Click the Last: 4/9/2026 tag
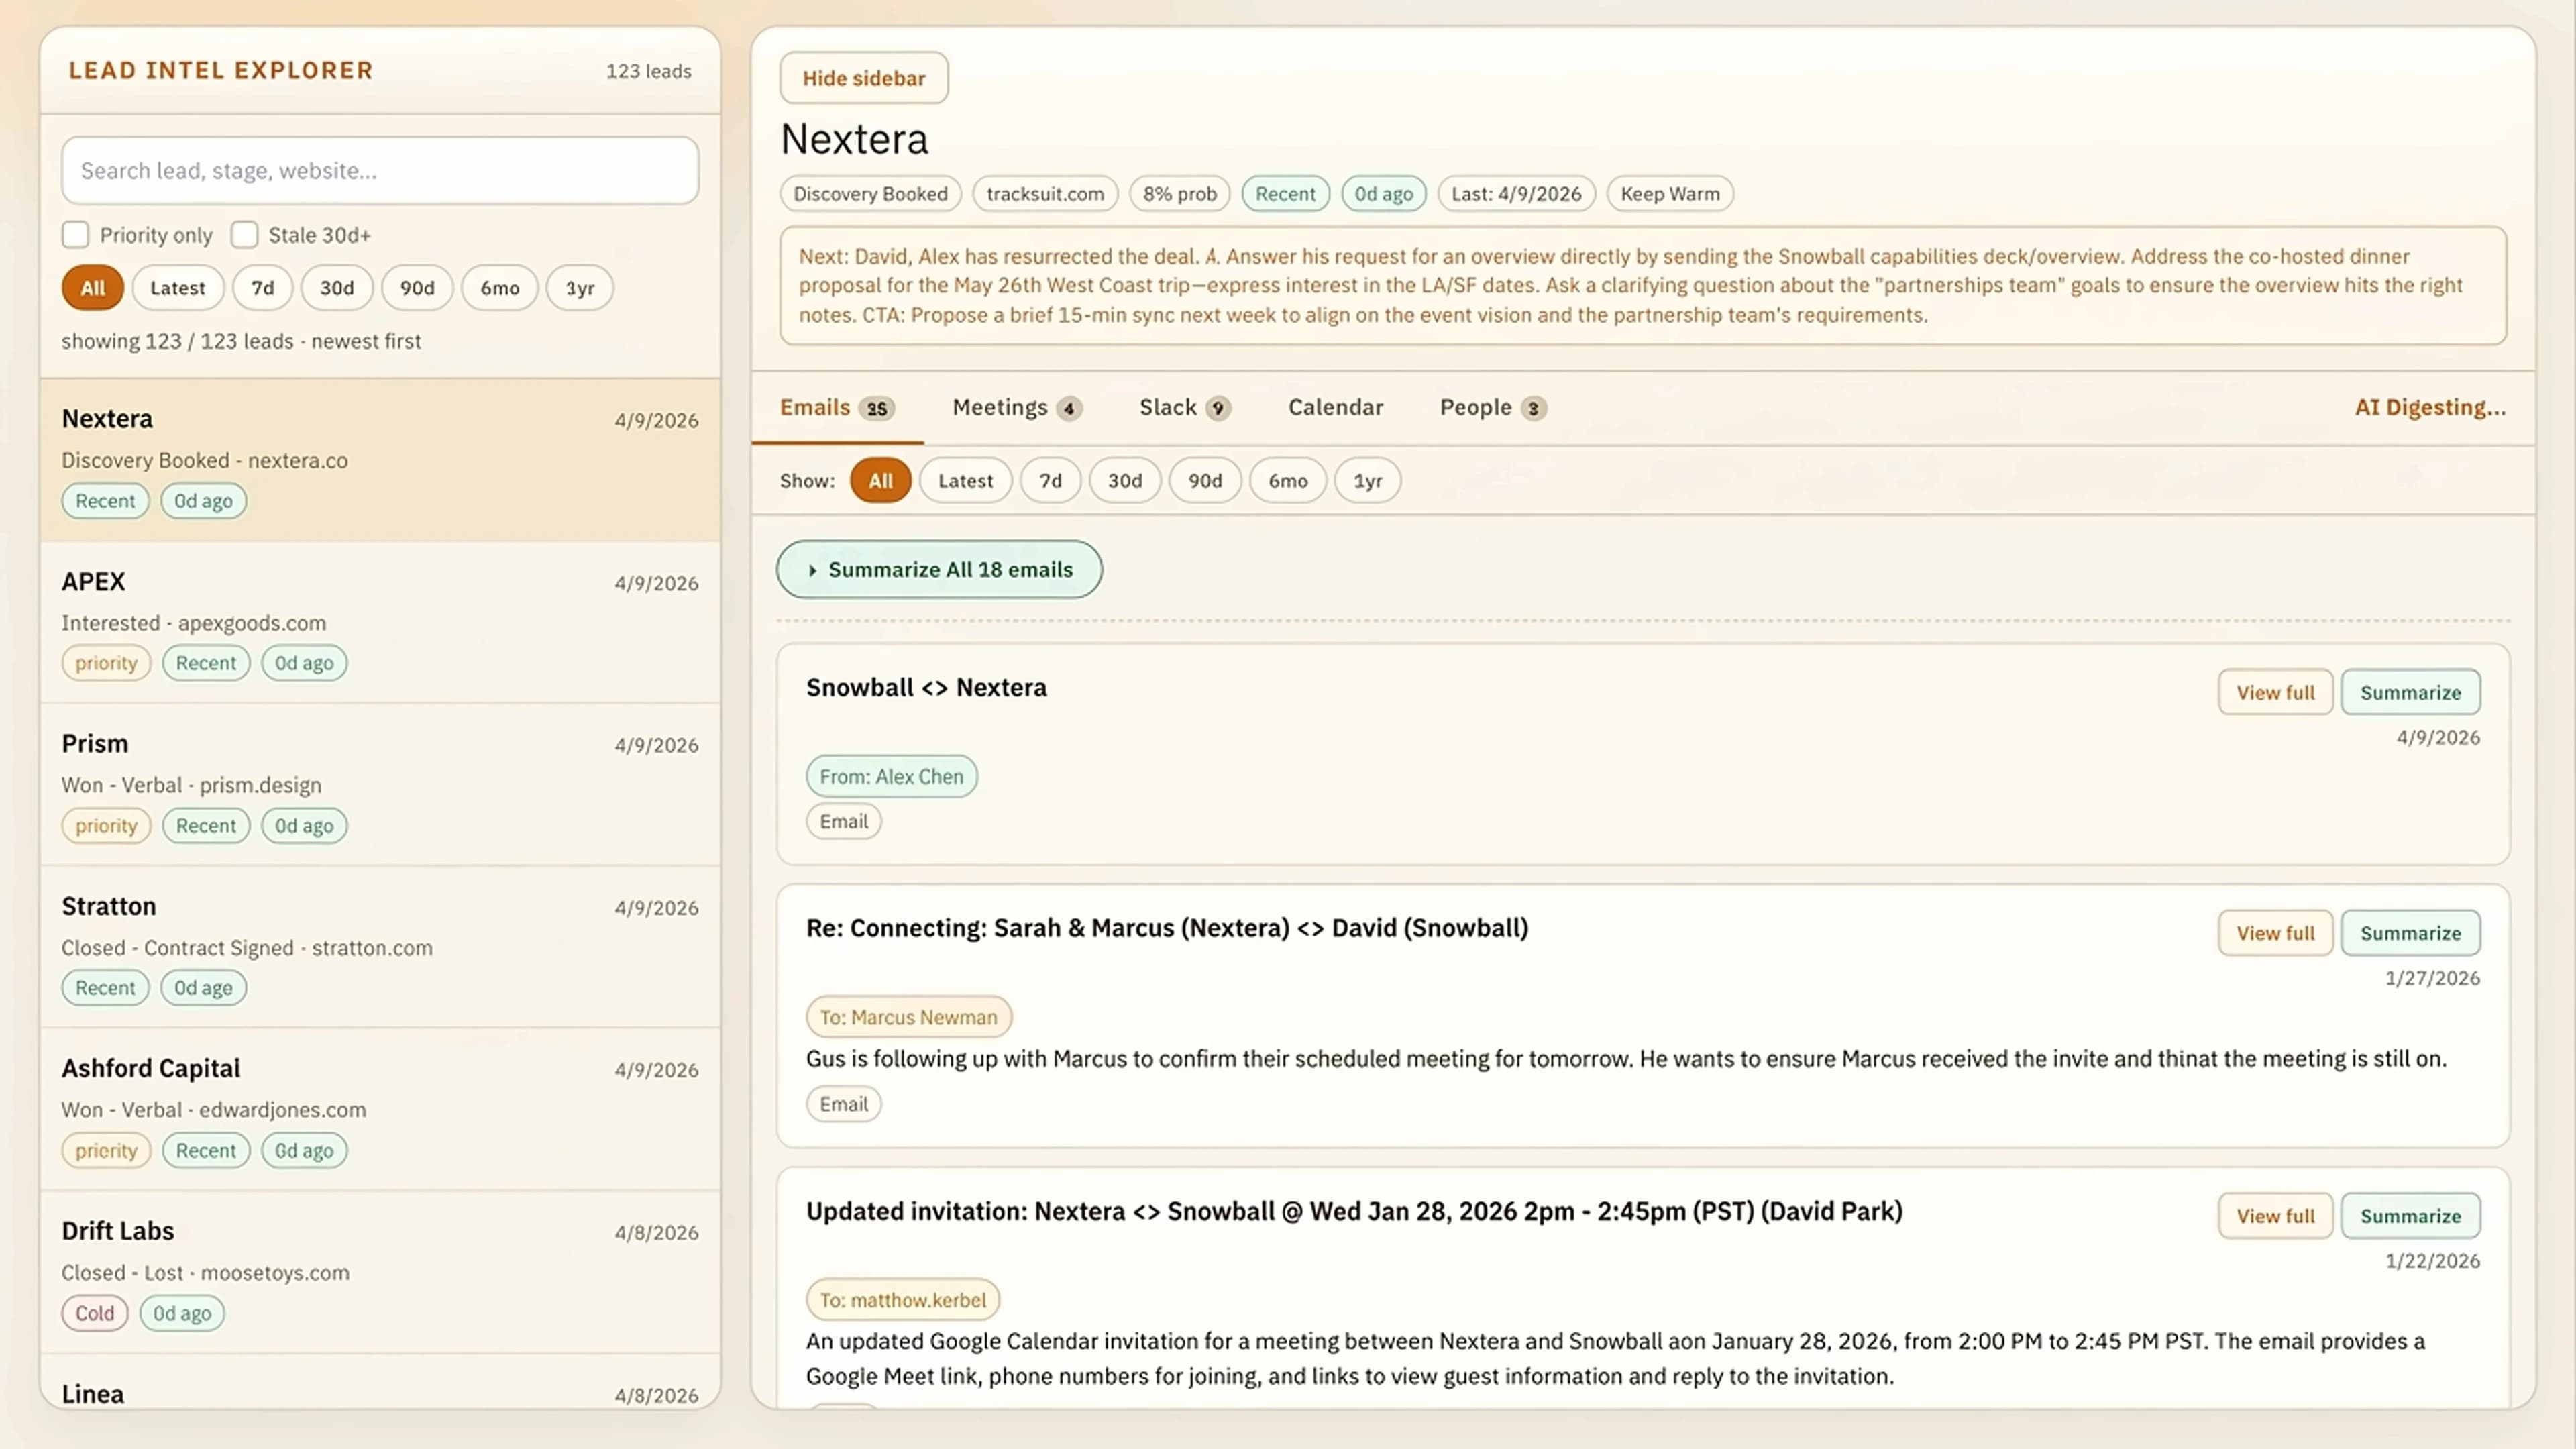The width and height of the screenshot is (2576, 1449). point(1516,194)
